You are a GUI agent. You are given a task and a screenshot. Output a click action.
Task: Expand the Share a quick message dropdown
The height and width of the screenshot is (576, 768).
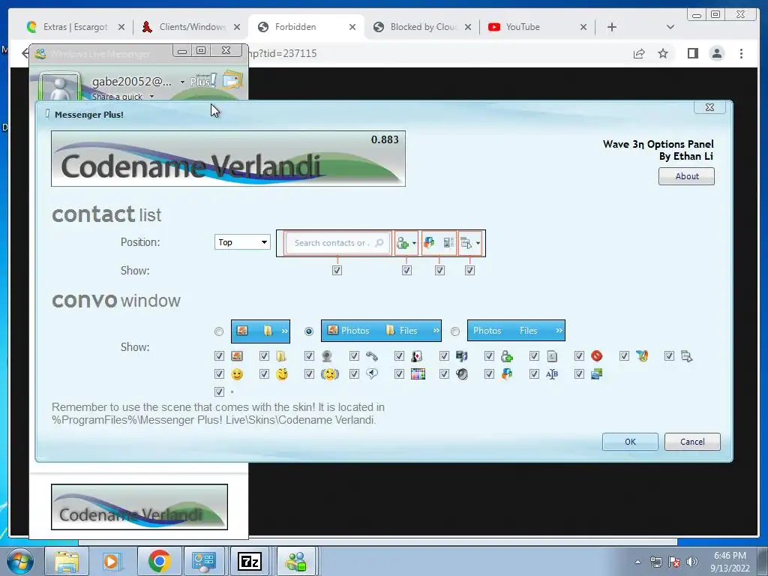pos(151,97)
